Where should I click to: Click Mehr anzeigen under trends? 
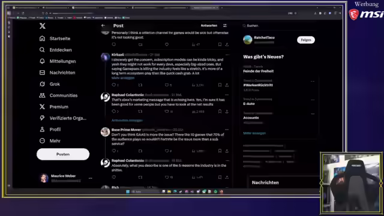[254, 133]
